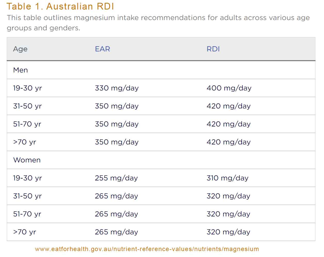Click women's >70 yr age cell
Screen dimensions: 324x257
pyautogui.click(x=24, y=232)
